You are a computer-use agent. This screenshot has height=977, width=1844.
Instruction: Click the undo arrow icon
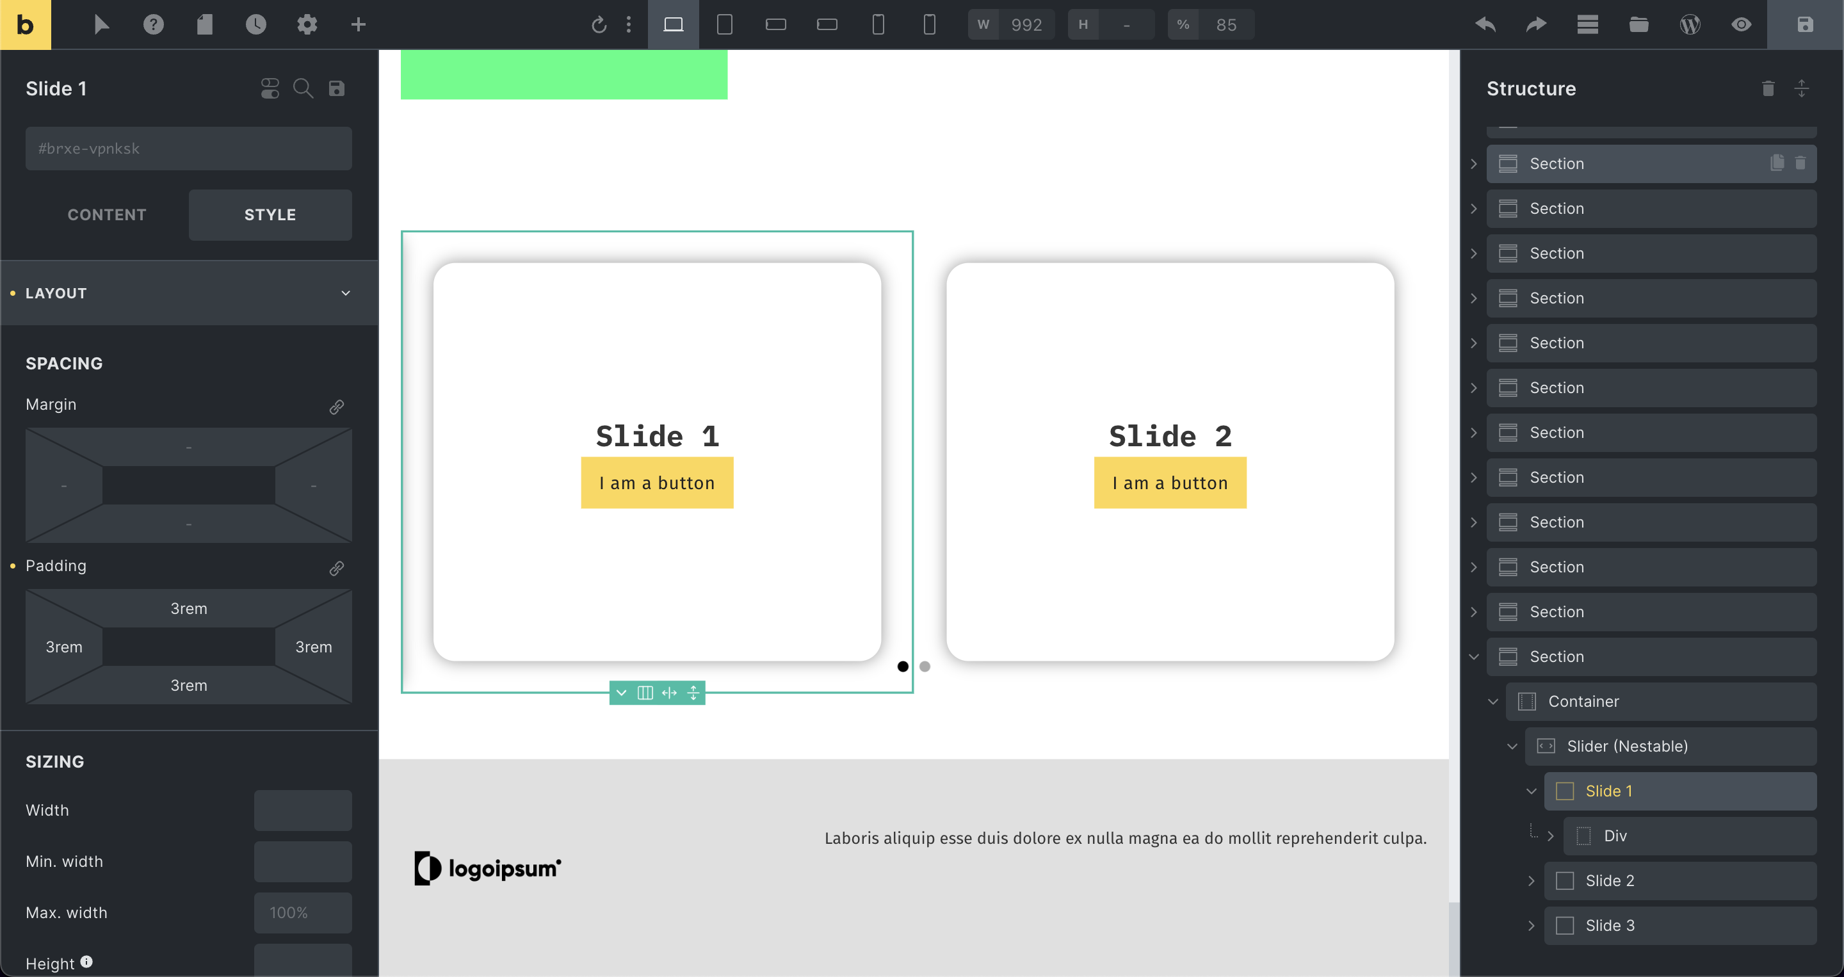pyautogui.click(x=1485, y=24)
